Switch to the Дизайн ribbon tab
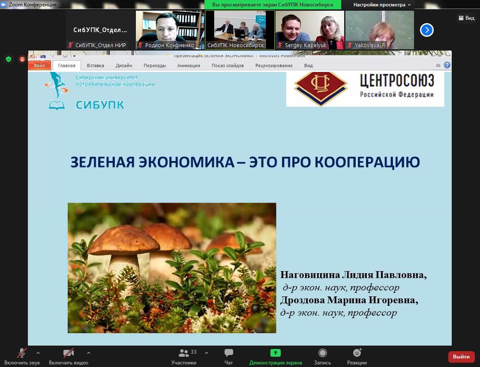This screenshot has width=480, height=367. point(123,66)
